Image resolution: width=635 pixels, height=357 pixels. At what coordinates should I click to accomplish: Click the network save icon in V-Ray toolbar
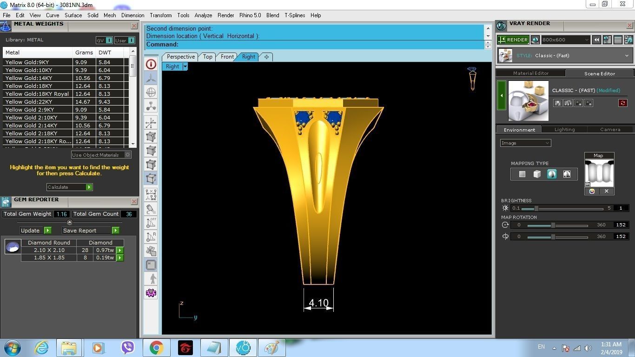pyautogui.click(x=629, y=40)
